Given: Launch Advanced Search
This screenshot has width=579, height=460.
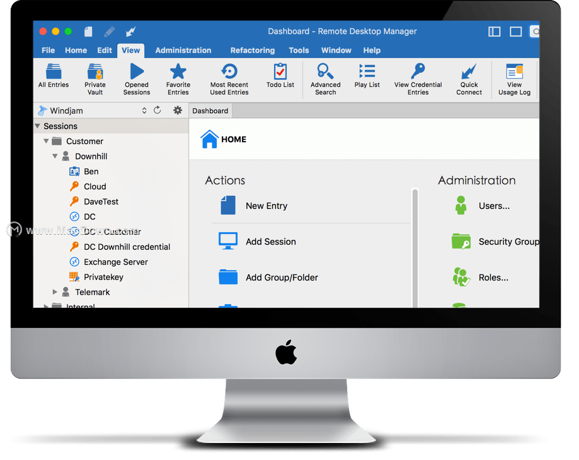Looking at the screenshot, I should (x=325, y=77).
